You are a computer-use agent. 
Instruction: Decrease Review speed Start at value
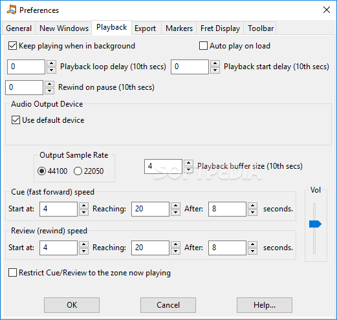click(x=83, y=251)
